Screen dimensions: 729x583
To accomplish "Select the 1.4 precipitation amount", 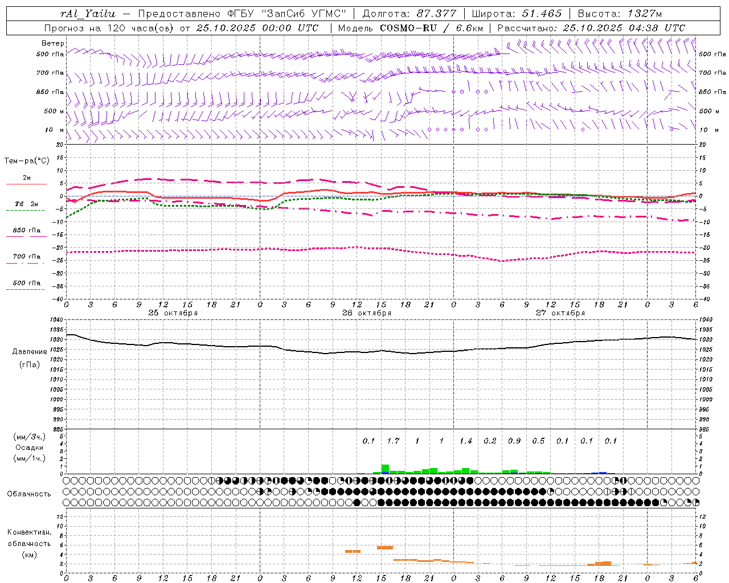I will [x=466, y=441].
